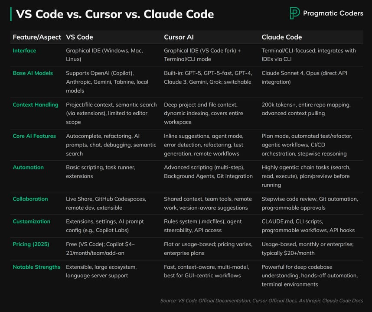
Task: Click the cell 'Free (VS Code); Copilot $4–21/month'
Action: click(x=100, y=249)
